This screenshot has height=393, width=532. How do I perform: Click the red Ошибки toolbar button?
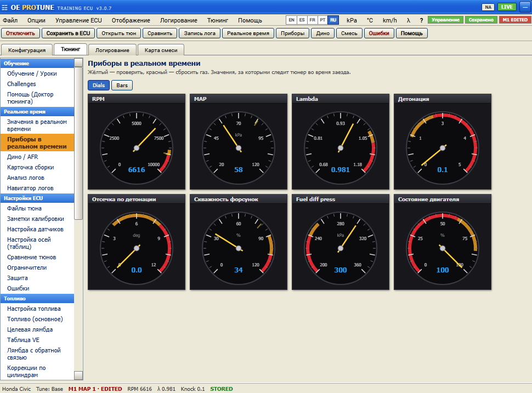click(x=379, y=33)
